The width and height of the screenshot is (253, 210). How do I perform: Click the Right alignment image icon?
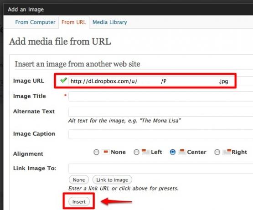click(x=227, y=152)
